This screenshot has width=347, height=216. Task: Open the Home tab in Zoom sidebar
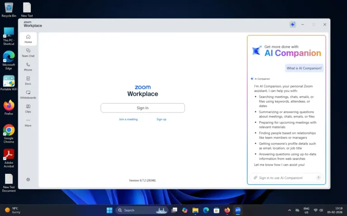pyautogui.click(x=28, y=39)
